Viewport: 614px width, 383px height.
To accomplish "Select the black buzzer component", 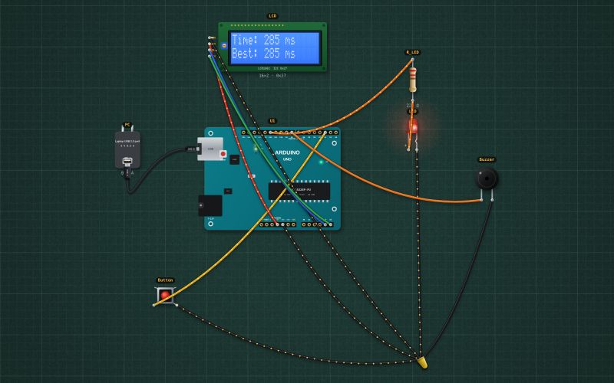I will click(x=487, y=179).
